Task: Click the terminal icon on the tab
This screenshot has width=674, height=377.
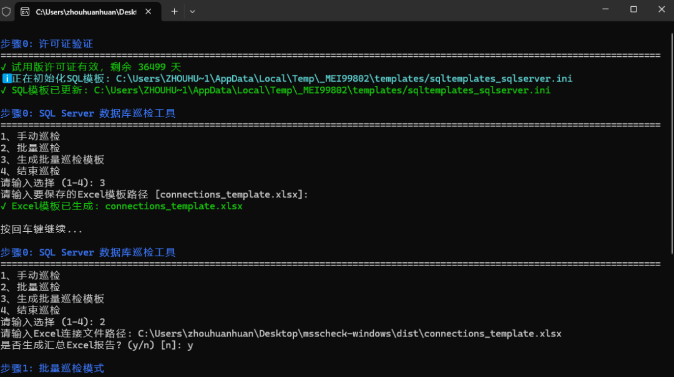Action: tap(25, 12)
